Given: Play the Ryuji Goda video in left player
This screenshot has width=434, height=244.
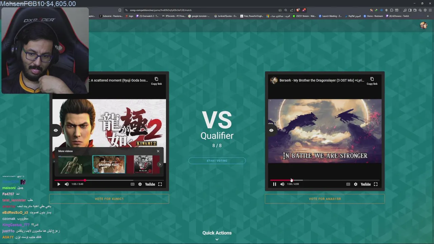Looking at the screenshot, I should pyautogui.click(x=59, y=184).
